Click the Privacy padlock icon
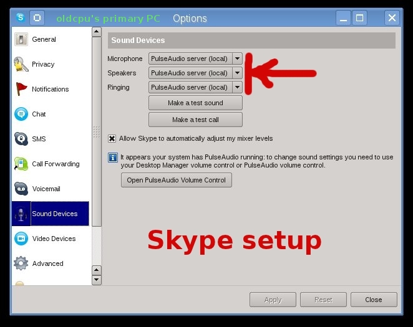The width and height of the screenshot is (413, 327). (x=21, y=64)
